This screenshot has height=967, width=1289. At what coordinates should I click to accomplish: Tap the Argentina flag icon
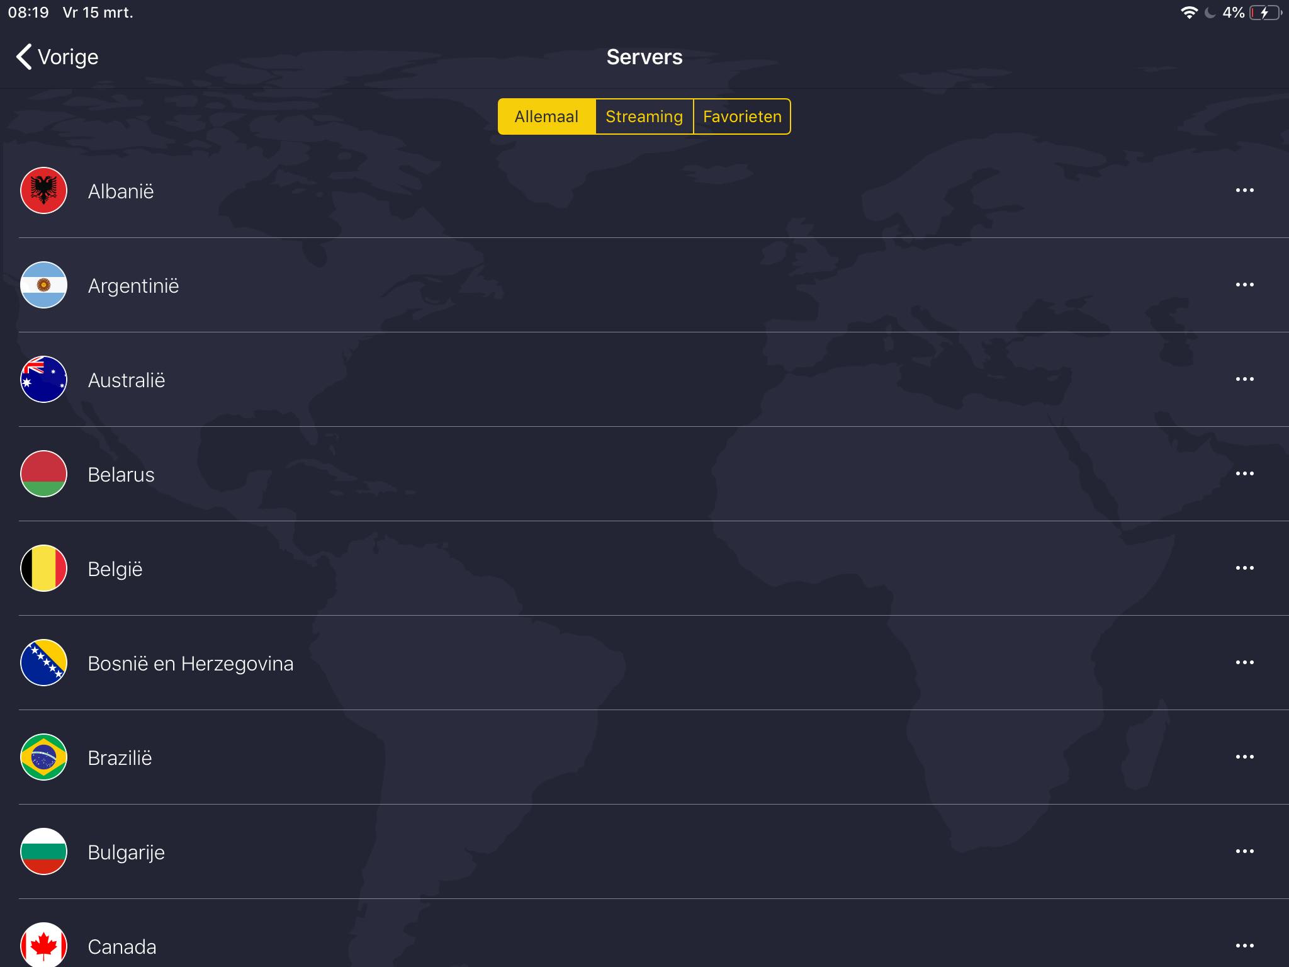point(43,285)
